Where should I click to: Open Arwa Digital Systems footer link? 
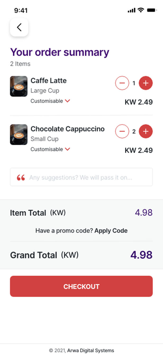pyautogui.click(x=90, y=350)
